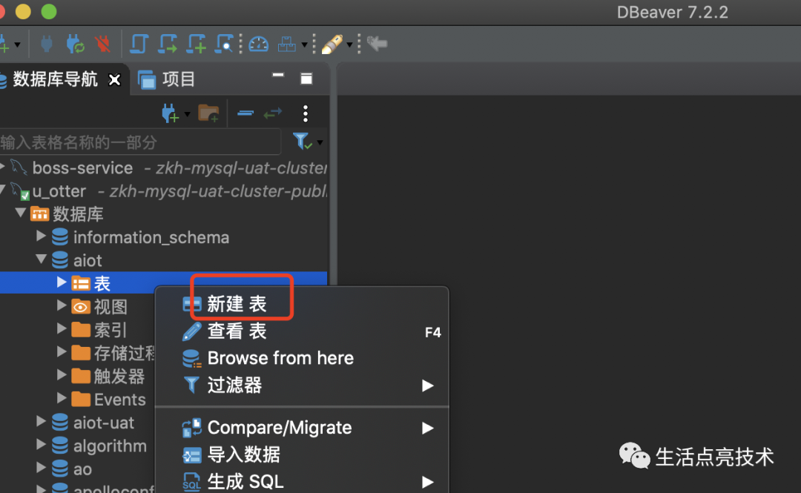
Task: Click the grayed back arrow toolbar icon
Action: (x=377, y=44)
